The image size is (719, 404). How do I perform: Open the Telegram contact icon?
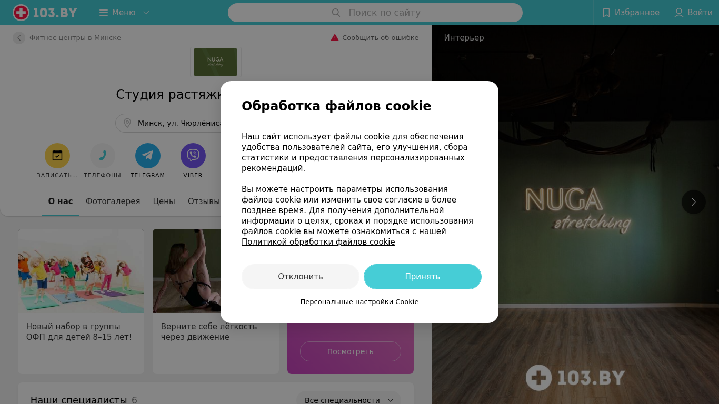(148, 156)
